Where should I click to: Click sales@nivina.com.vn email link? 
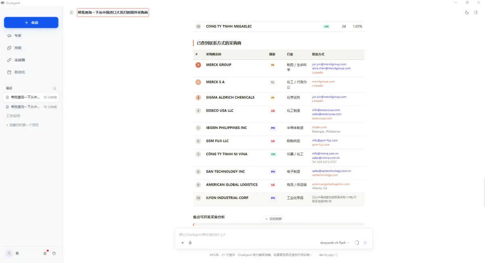tap(326, 158)
